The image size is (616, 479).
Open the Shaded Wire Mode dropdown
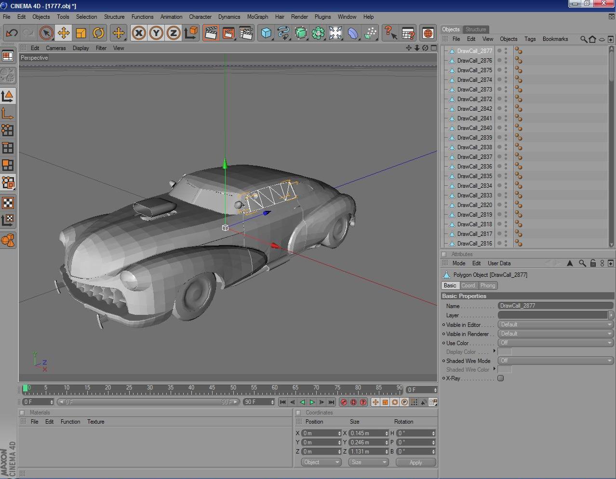click(x=555, y=360)
